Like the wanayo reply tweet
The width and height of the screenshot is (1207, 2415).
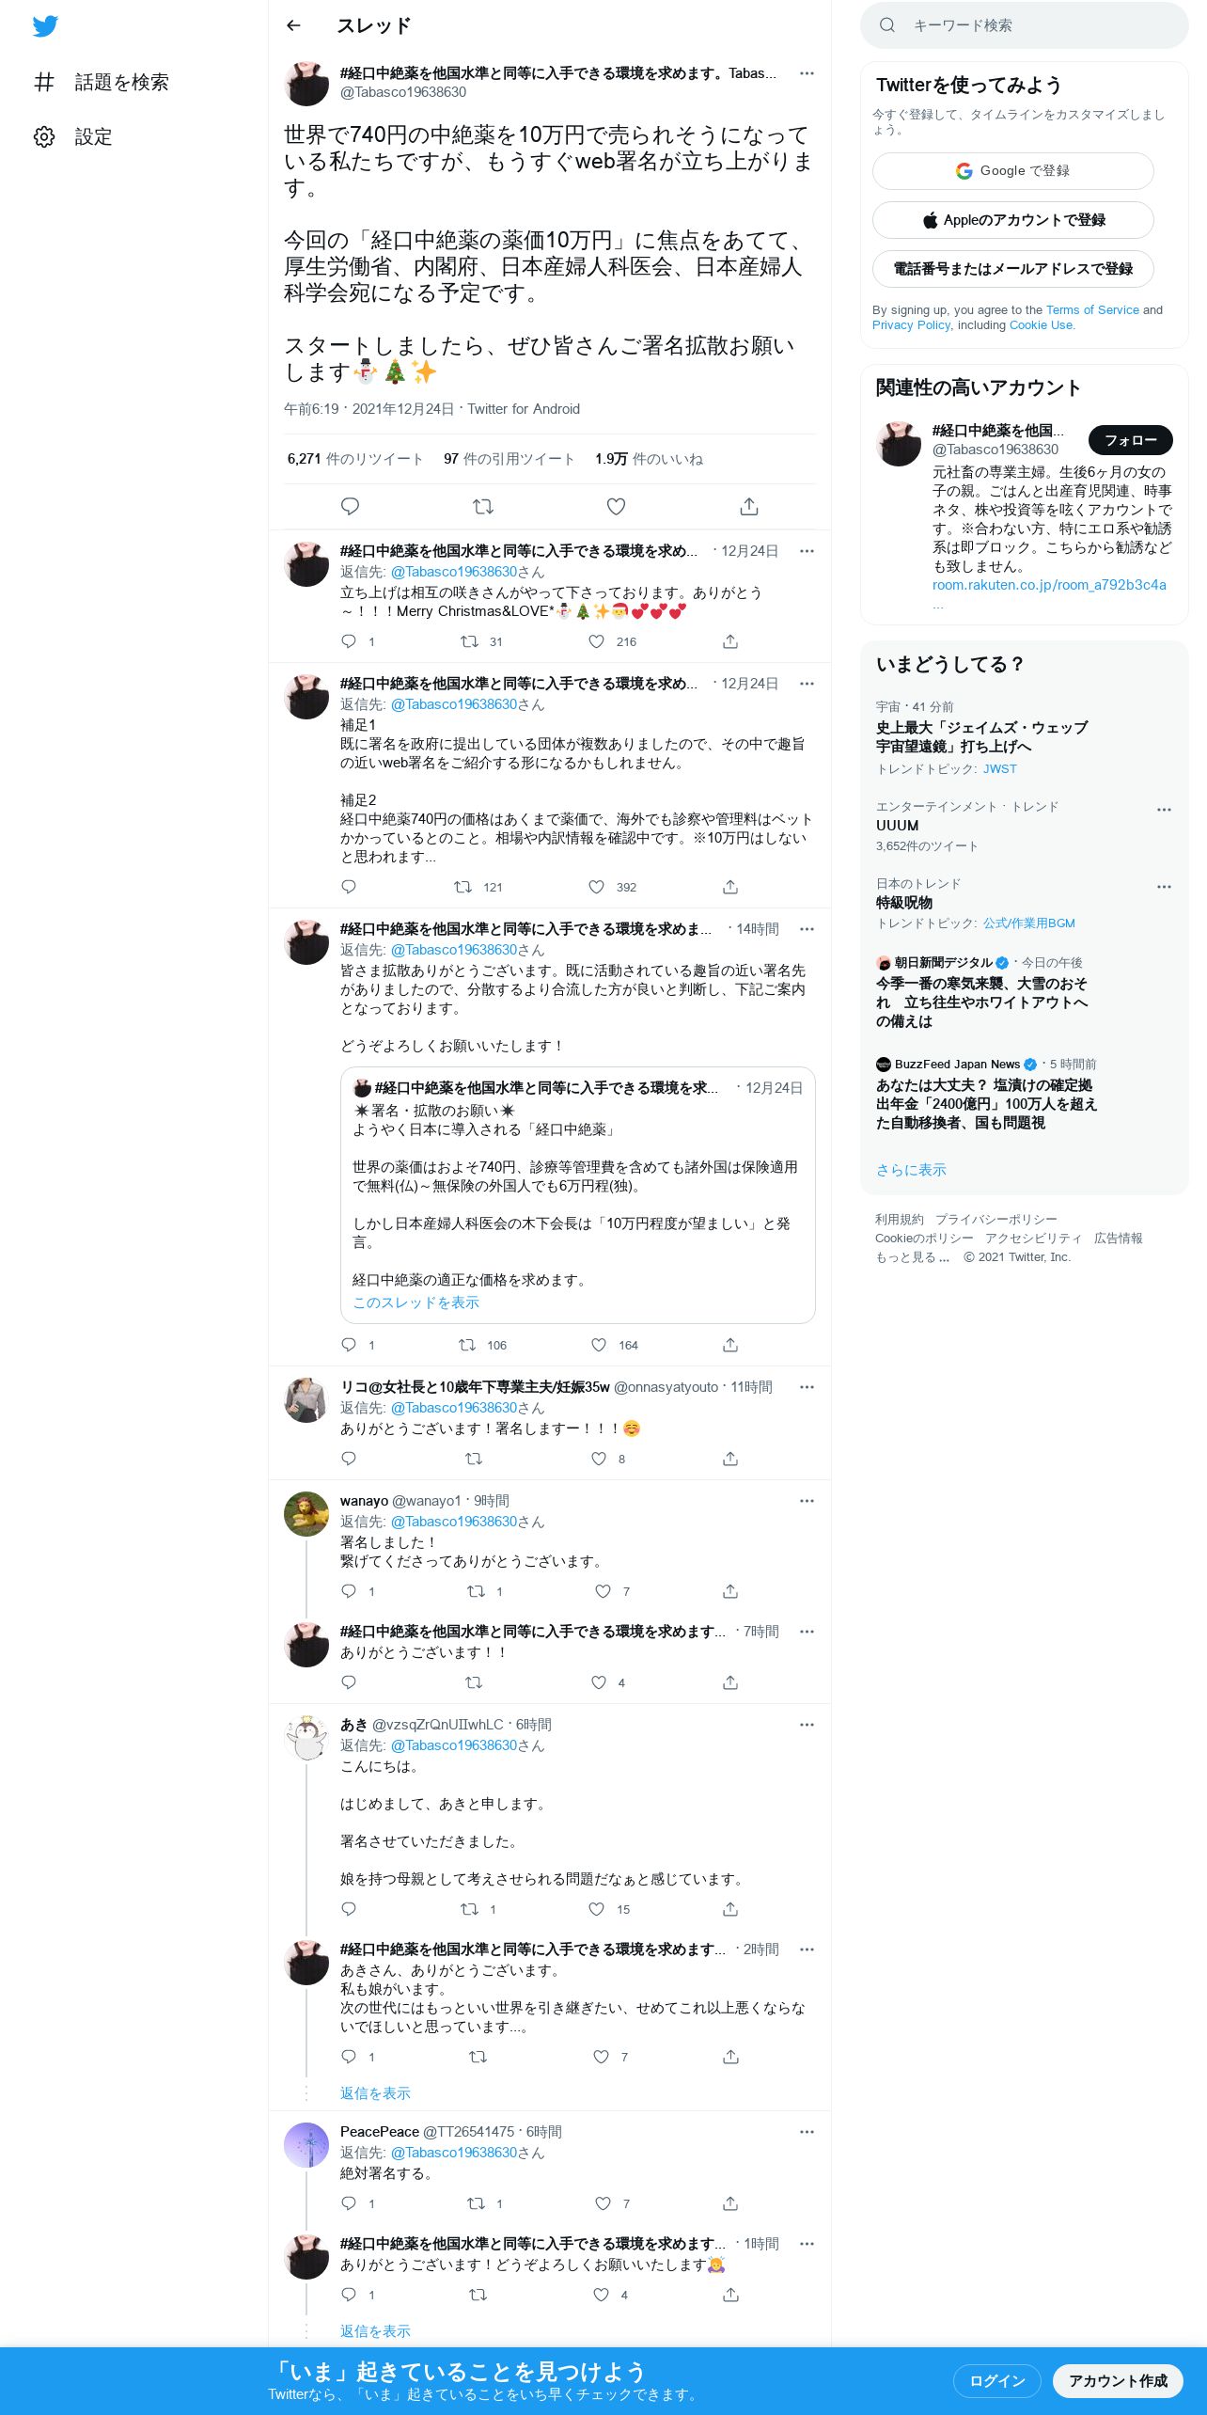[x=603, y=1591]
